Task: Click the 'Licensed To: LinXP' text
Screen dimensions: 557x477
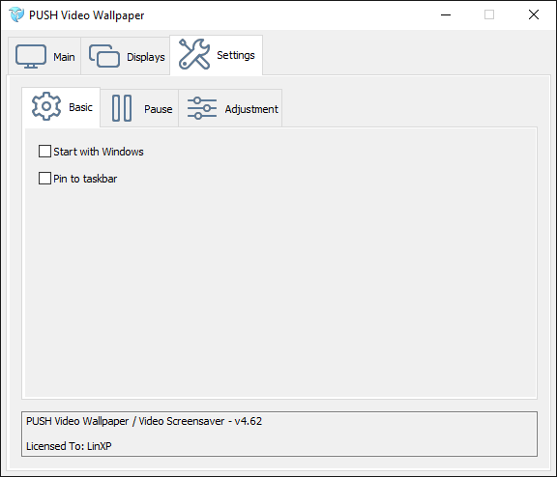Action: click(x=69, y=446)
